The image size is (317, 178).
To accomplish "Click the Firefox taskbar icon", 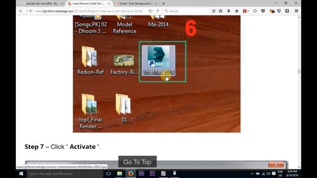I will click(x=131, y=174).
